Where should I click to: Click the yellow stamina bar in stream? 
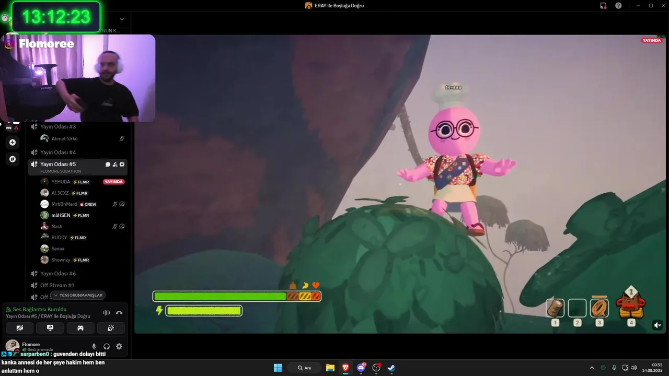click(204, 311)
